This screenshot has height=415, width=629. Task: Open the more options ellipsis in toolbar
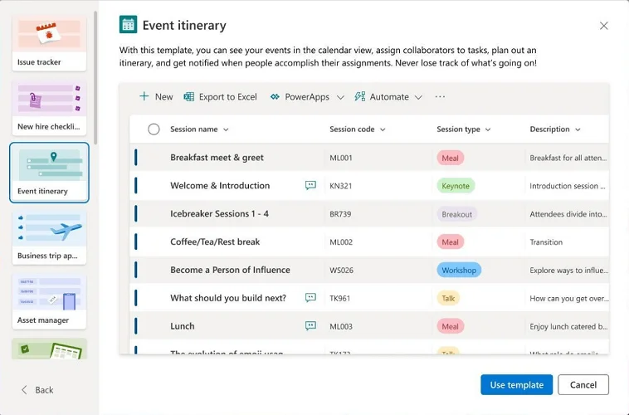[440, 97]
